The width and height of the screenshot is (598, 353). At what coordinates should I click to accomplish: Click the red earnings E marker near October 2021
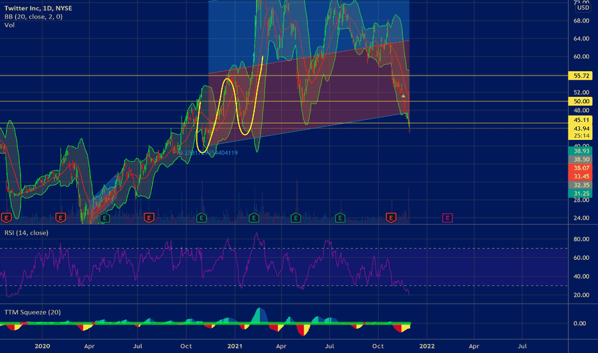[x=391, y=218]
